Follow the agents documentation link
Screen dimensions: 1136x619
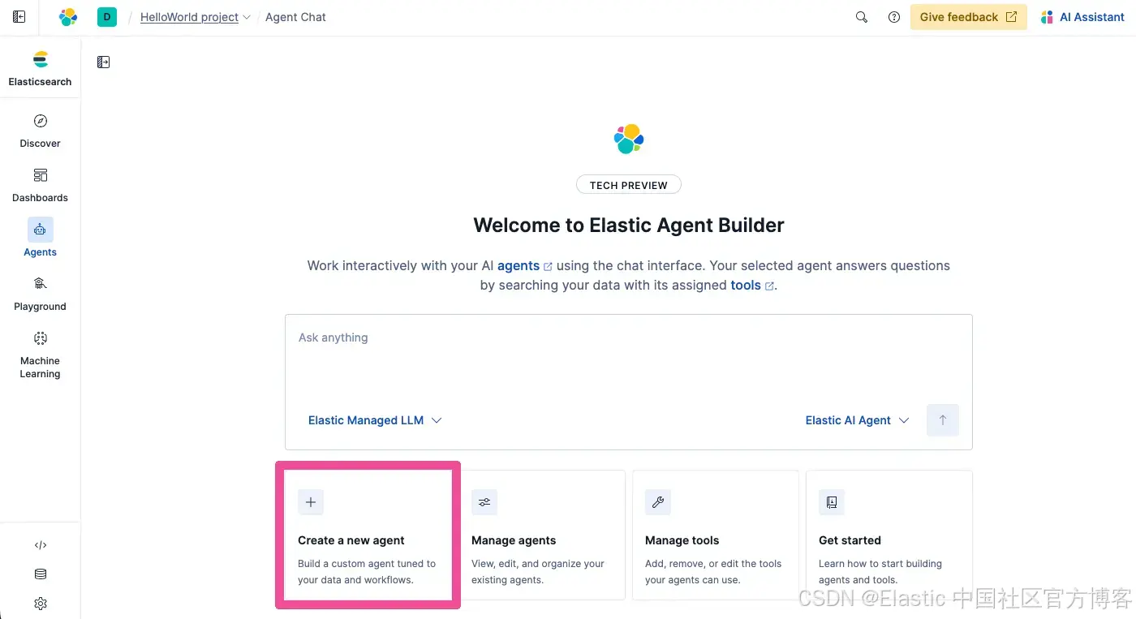[x=524, y=265]
